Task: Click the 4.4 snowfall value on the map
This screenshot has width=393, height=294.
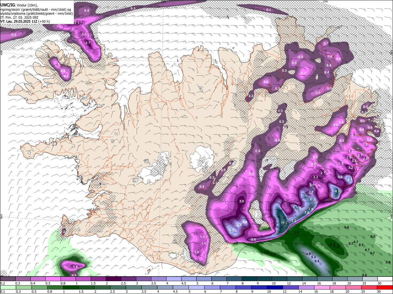Action: pos(245,222)
